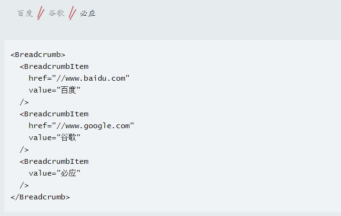This screenshot has height=216, width=341.
Task: Select the current 必应 breadcrumb item
Action: [x=88, y=13]
